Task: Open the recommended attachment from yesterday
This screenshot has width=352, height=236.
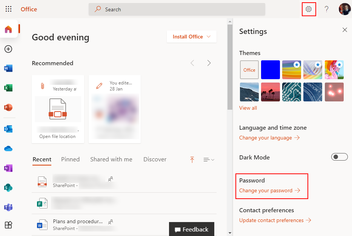Action: tap(58, 109)
